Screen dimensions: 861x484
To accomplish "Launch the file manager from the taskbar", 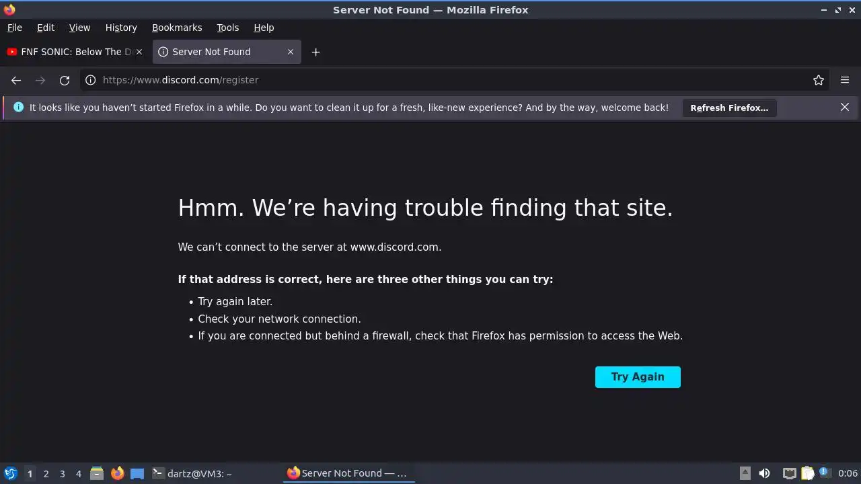I will point(97,473).
